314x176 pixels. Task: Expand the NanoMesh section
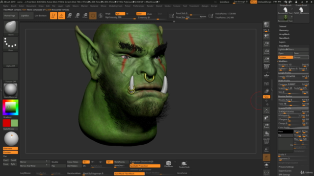(285, 38)
